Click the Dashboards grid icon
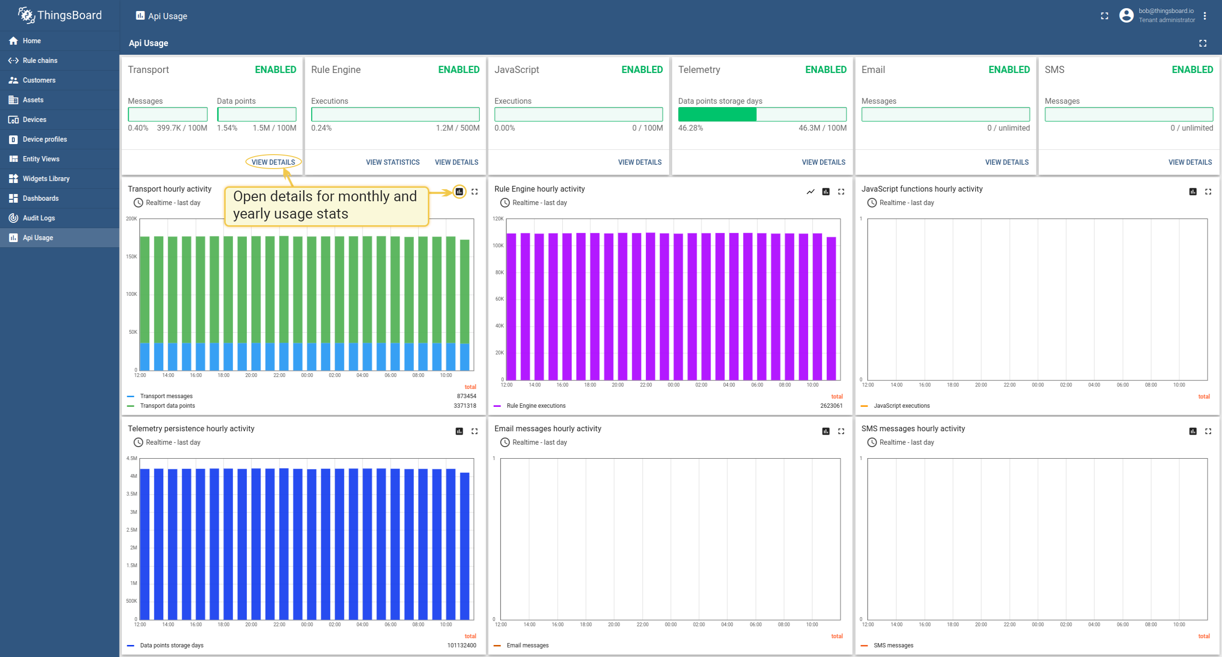This screenshot has width=1222, height=657. [13, 198]
